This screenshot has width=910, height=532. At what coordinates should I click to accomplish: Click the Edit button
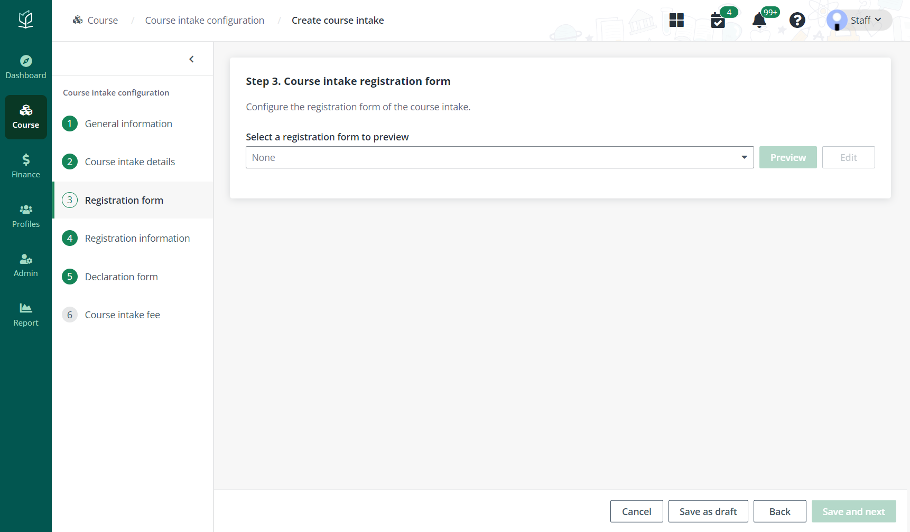tap(848, 157)
